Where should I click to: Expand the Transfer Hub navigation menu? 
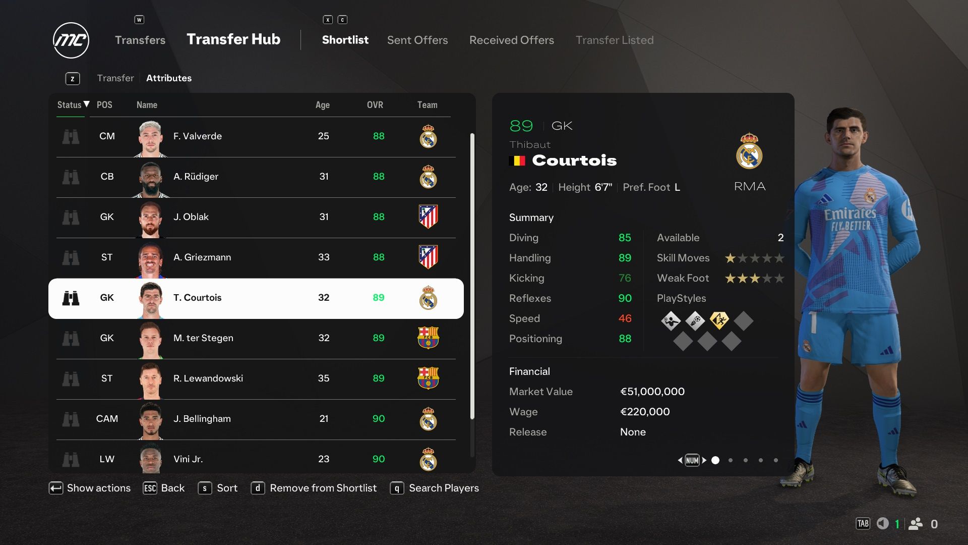(x=233, y=39)
